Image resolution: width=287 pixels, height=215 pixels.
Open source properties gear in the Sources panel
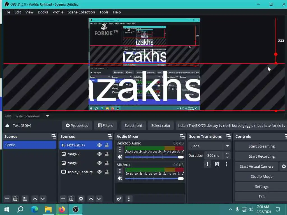(81, 199)
